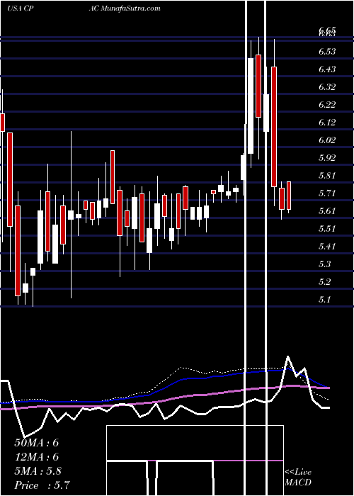This screenshot has width=354, height=496.
Task: Click the 6.43 price axis label
Action: click(327, 69)
